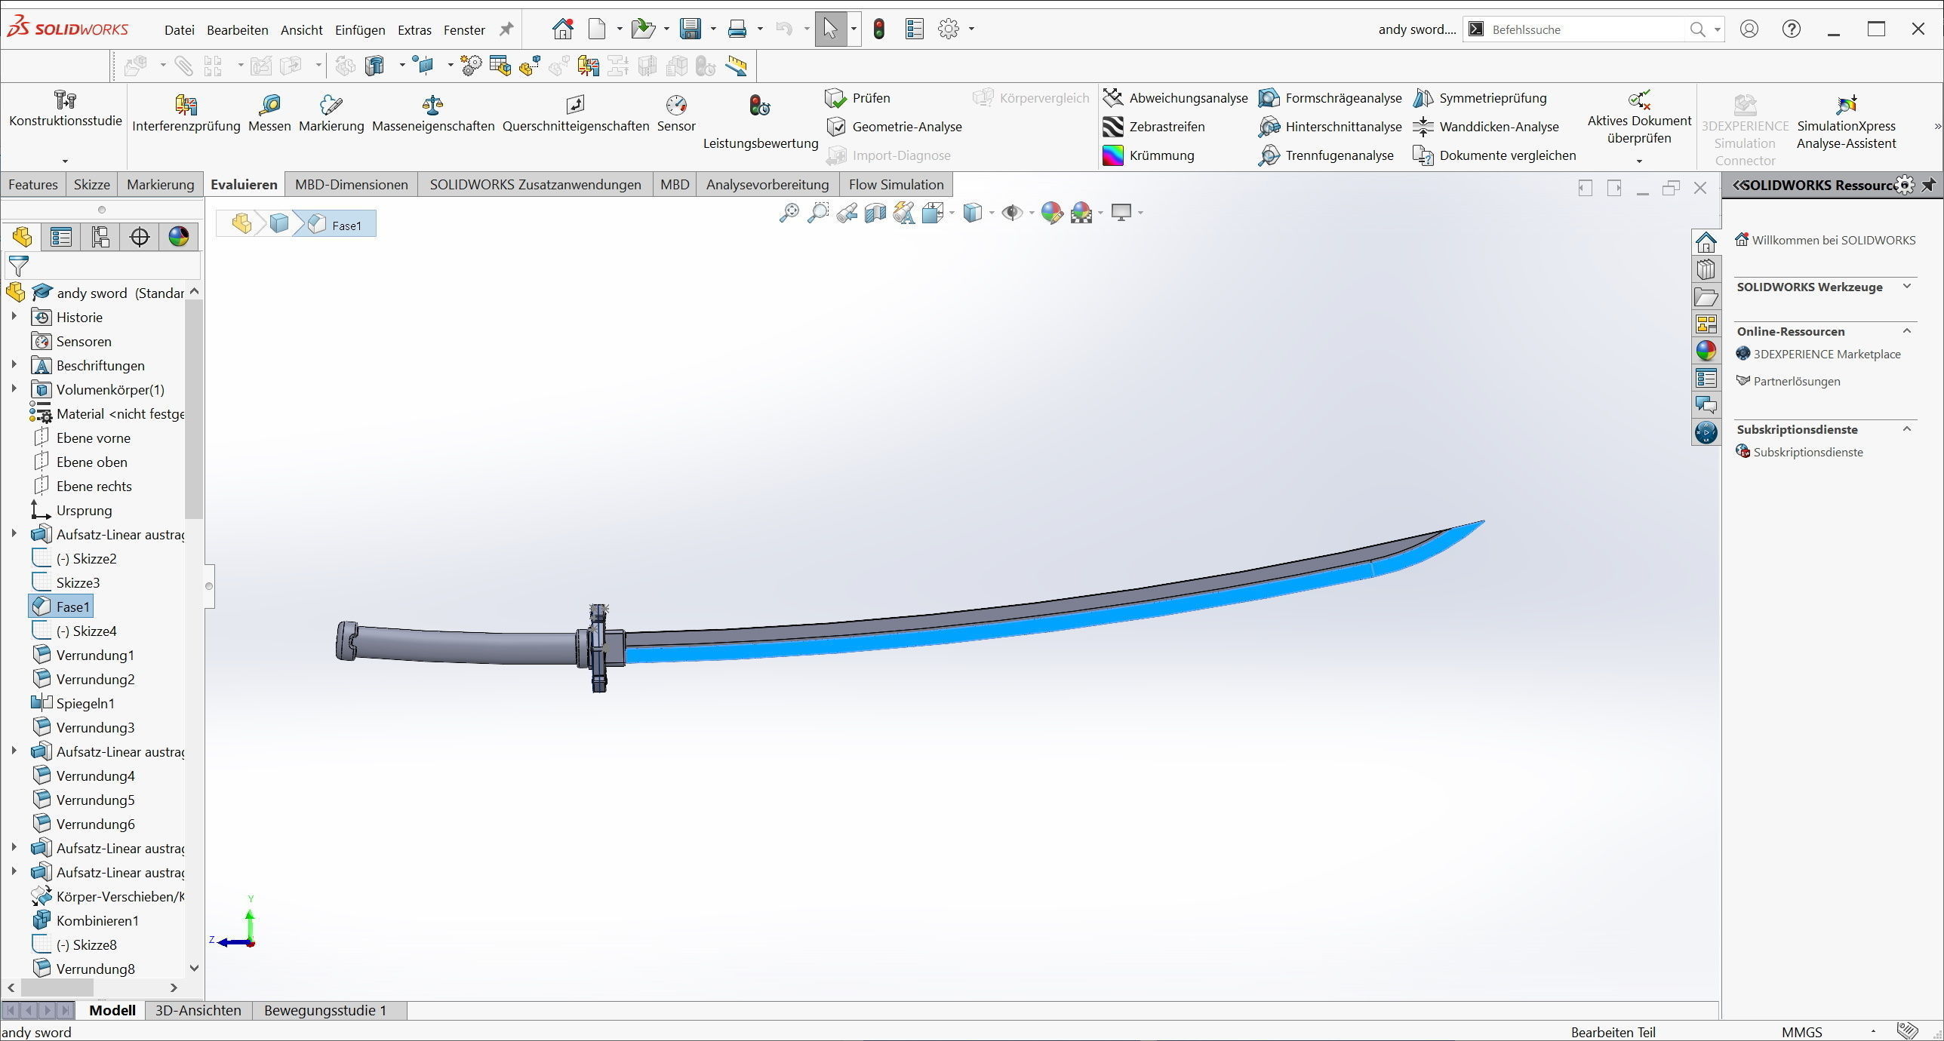Open the Einfügen menu
This screenshot has width=1944, height=1041.
pyautogui.click(x=360, y=30)
